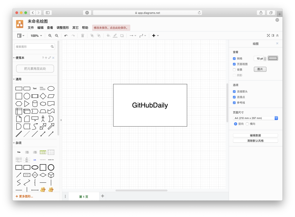Screen dimensions: 295x217
Task: Collapse the 杂项 shapes section
Action: (14, 143)
